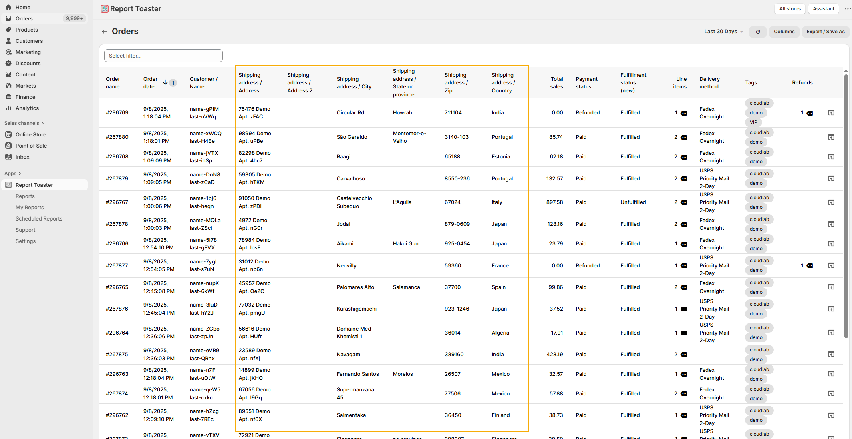Open row detail icon for order #296769
The image size is (852, 439).
pos(831,113)
